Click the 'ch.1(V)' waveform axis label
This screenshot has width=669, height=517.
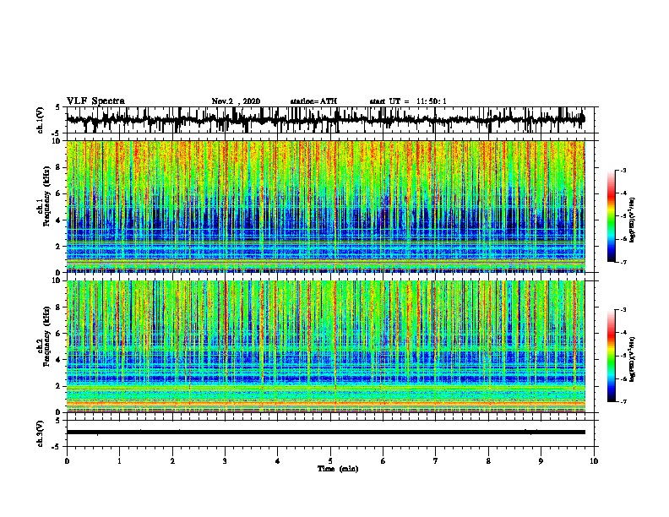[x=41, y=119]
